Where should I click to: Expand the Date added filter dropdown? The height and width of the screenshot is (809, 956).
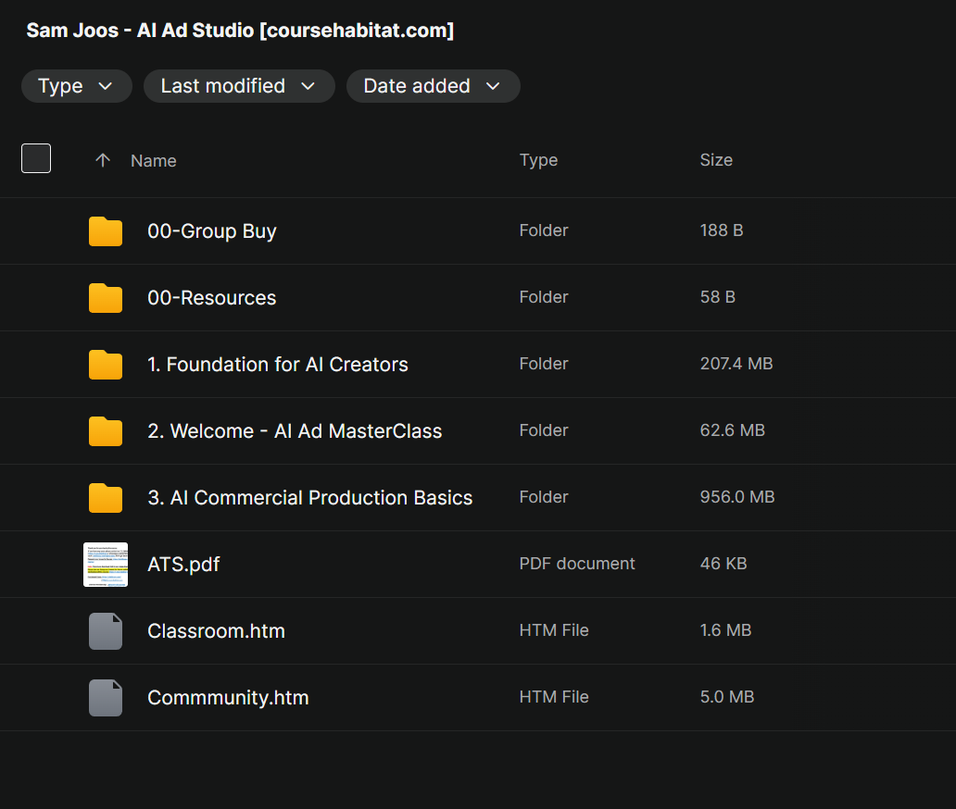pyautogui.click(x=433, y=86)
